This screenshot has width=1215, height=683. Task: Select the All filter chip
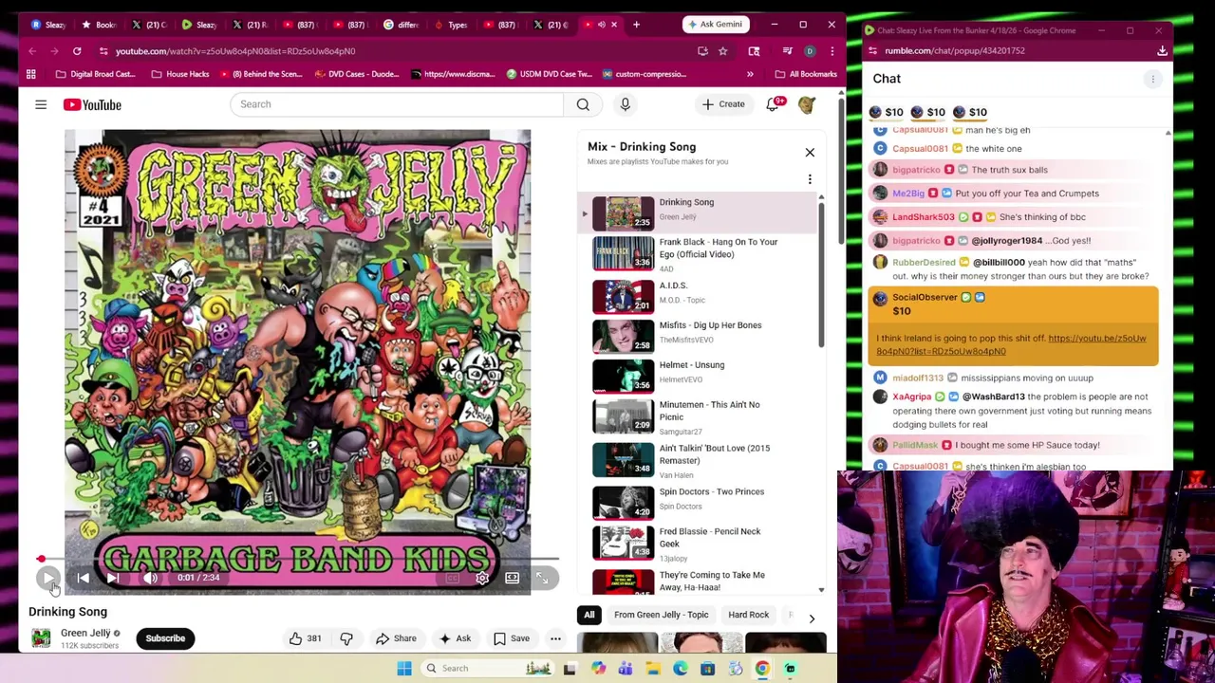pos(589,615)
